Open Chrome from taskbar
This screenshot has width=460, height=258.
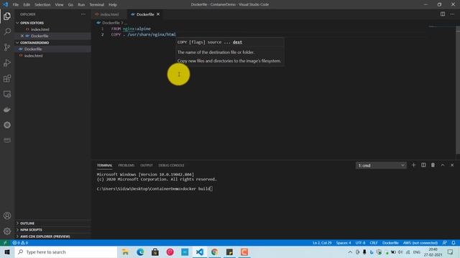pyautogui.click(x=214, y=252)
